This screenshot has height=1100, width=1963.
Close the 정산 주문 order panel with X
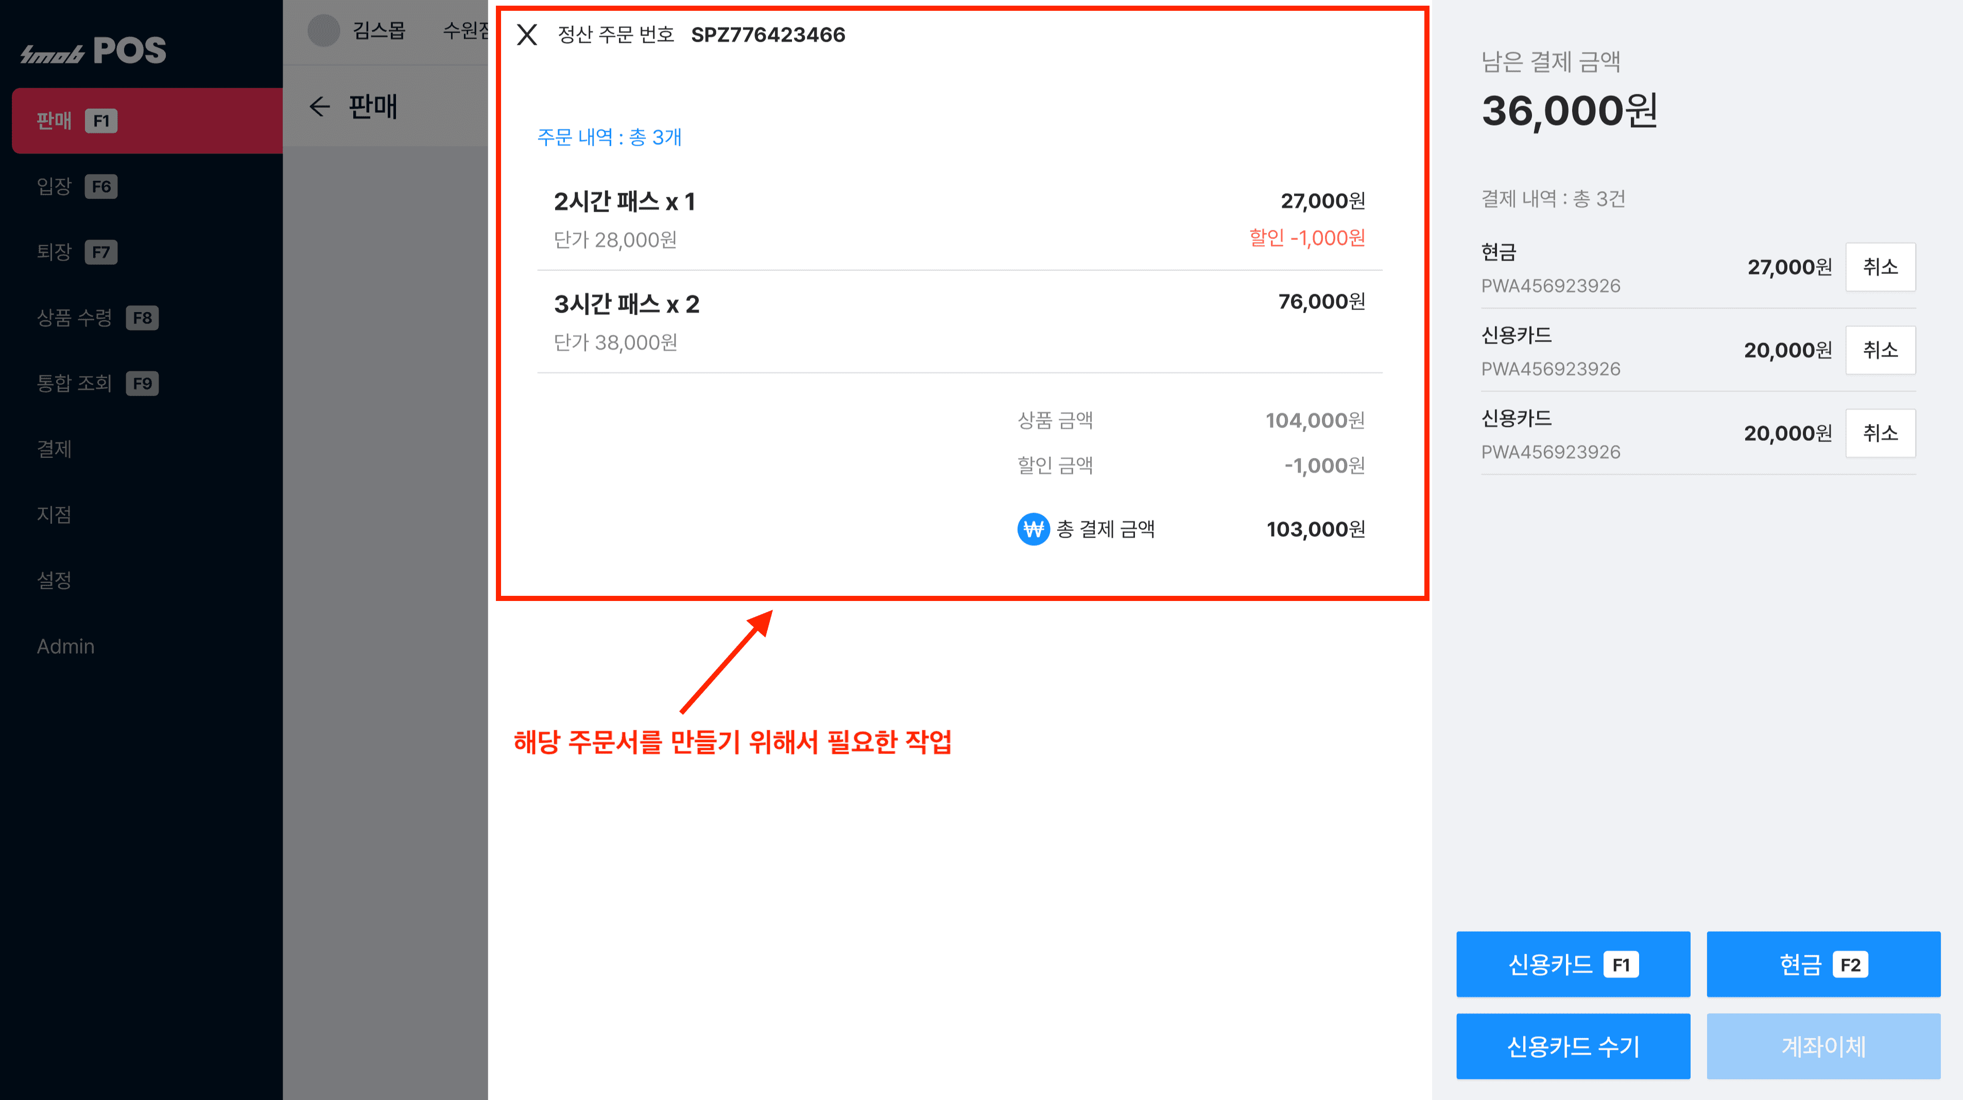point(527,35)
